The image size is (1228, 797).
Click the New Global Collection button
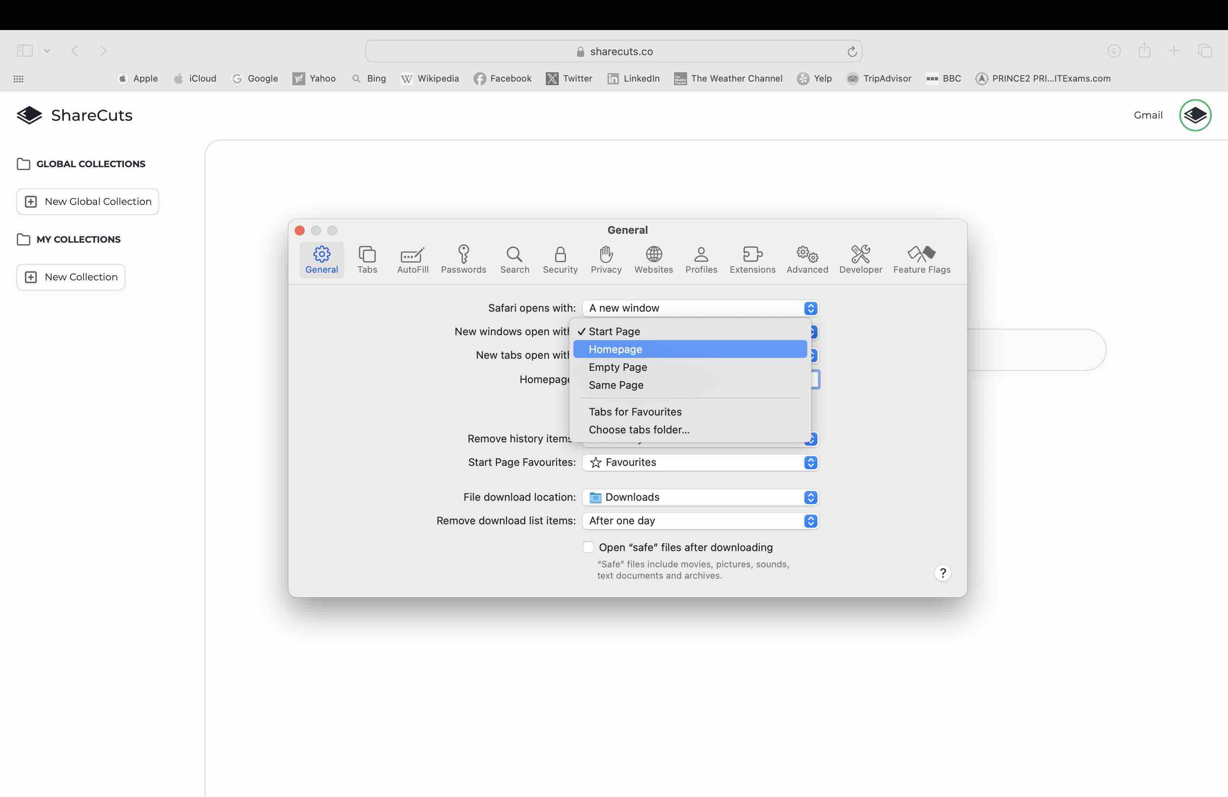(x=88, y=202)
